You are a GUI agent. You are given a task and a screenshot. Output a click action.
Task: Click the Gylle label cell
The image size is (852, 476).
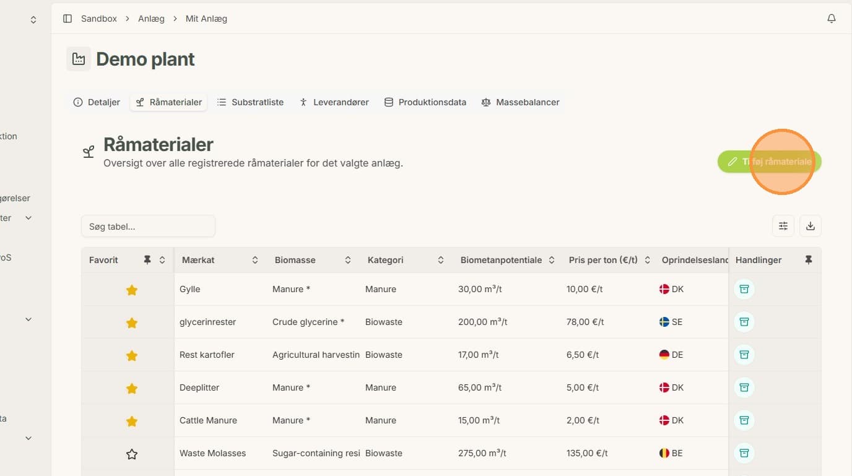(190, 289)
